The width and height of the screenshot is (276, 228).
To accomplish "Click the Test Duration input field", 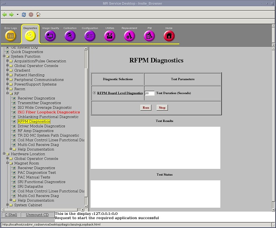I will pos(150,93).
